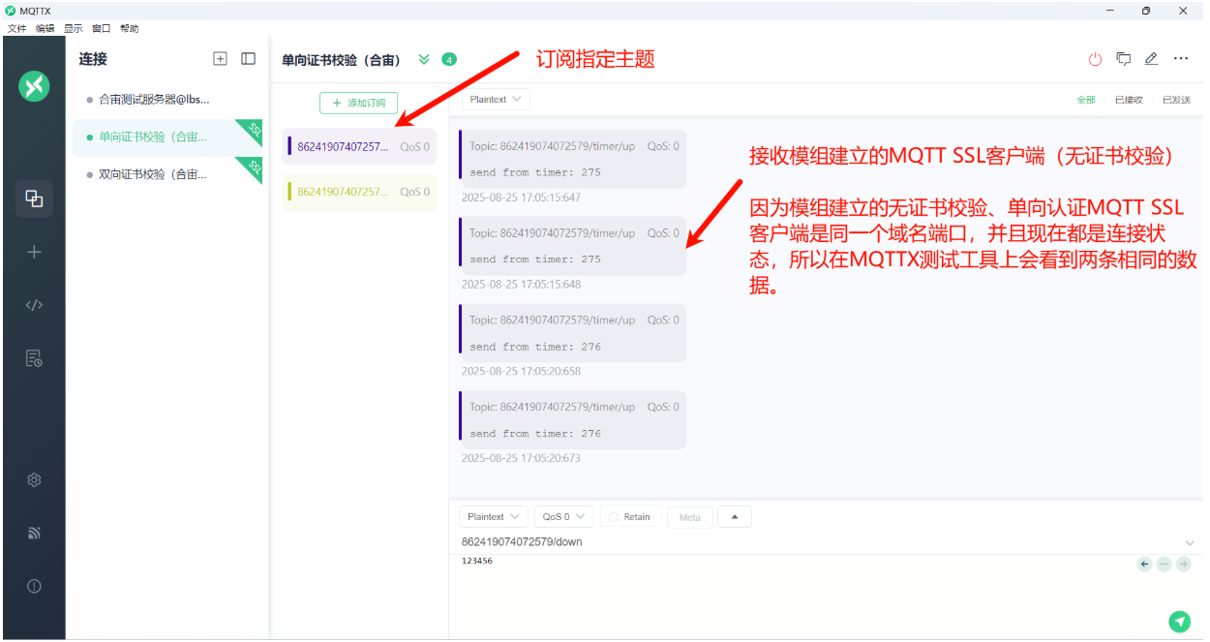Image resolution: width=1210 pixels, height=642 pixels.
Task: Click the MQTTX logo in the sidebar
Action: click(34, 86)
